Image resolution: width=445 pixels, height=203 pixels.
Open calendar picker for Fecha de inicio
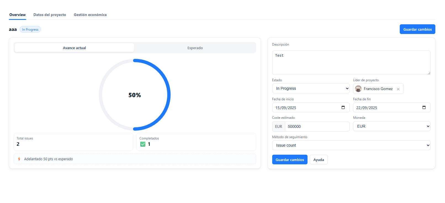(343, 107)
